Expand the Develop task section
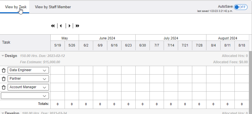 point(3,113)
